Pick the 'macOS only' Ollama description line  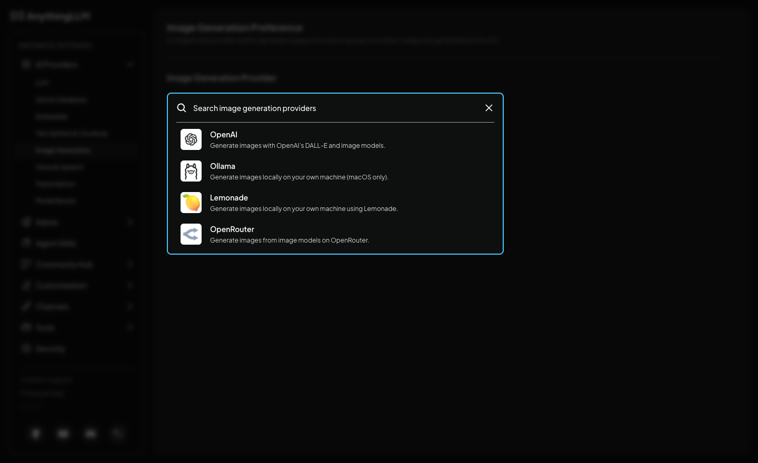(x=299, y=177)
